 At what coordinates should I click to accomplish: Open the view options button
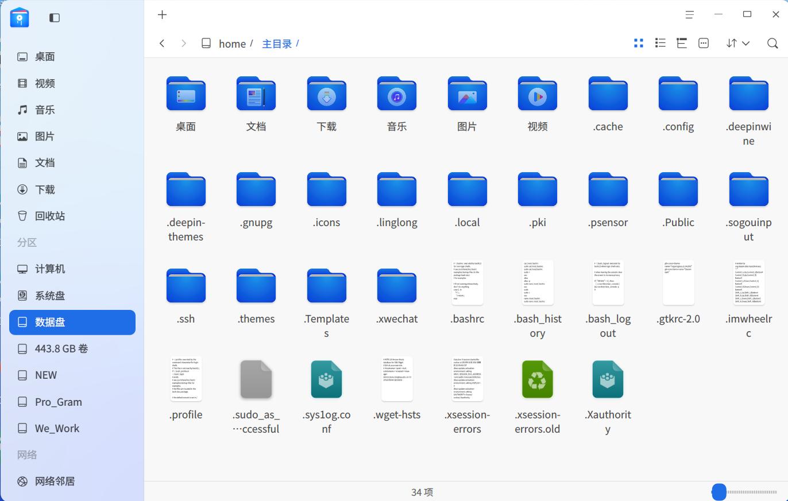[x=704, y=43]
